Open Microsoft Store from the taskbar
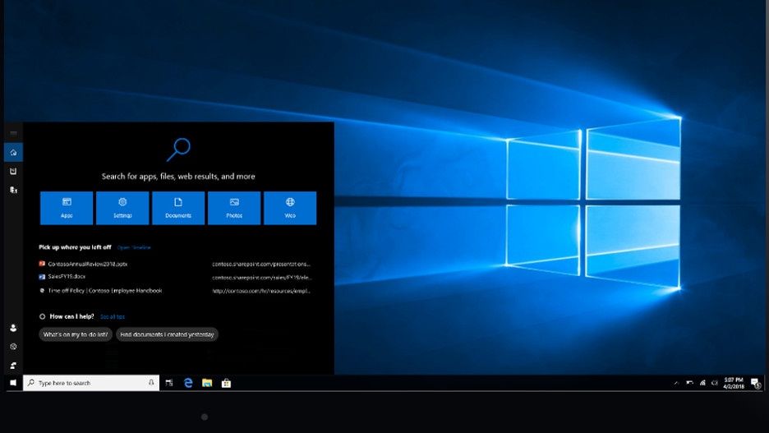769x433 pixels. point(226,383)
